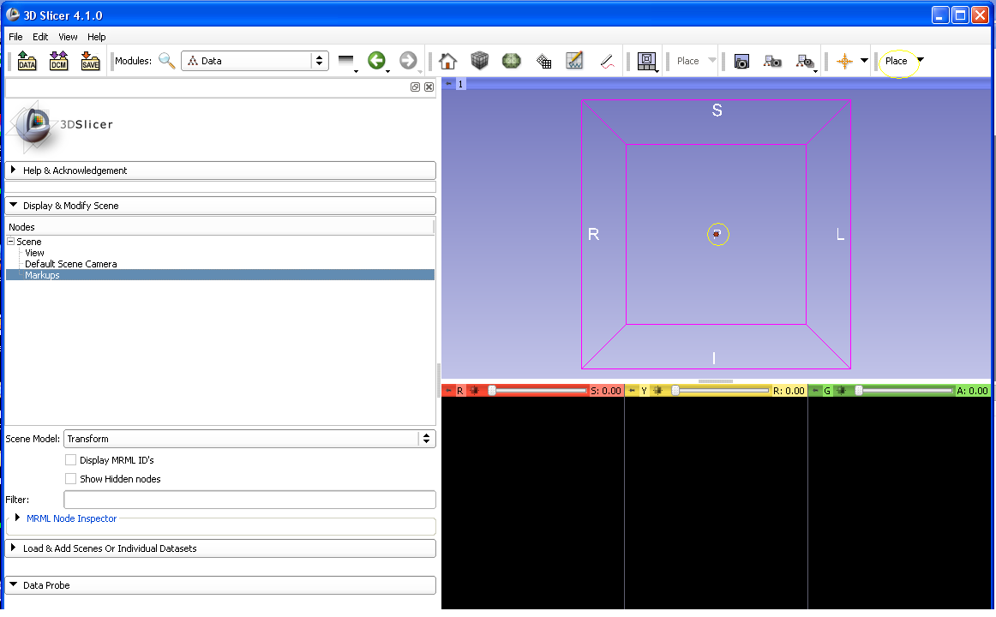Viewport: 996px width, 617px height.
Task: Select the Markups node in scene tree
Action: point(42,275)
